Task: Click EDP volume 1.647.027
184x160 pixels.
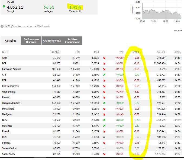Action: 160,80
